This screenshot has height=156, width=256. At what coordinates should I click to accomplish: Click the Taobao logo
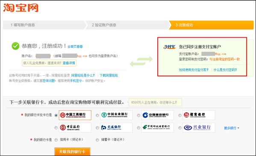21,8
